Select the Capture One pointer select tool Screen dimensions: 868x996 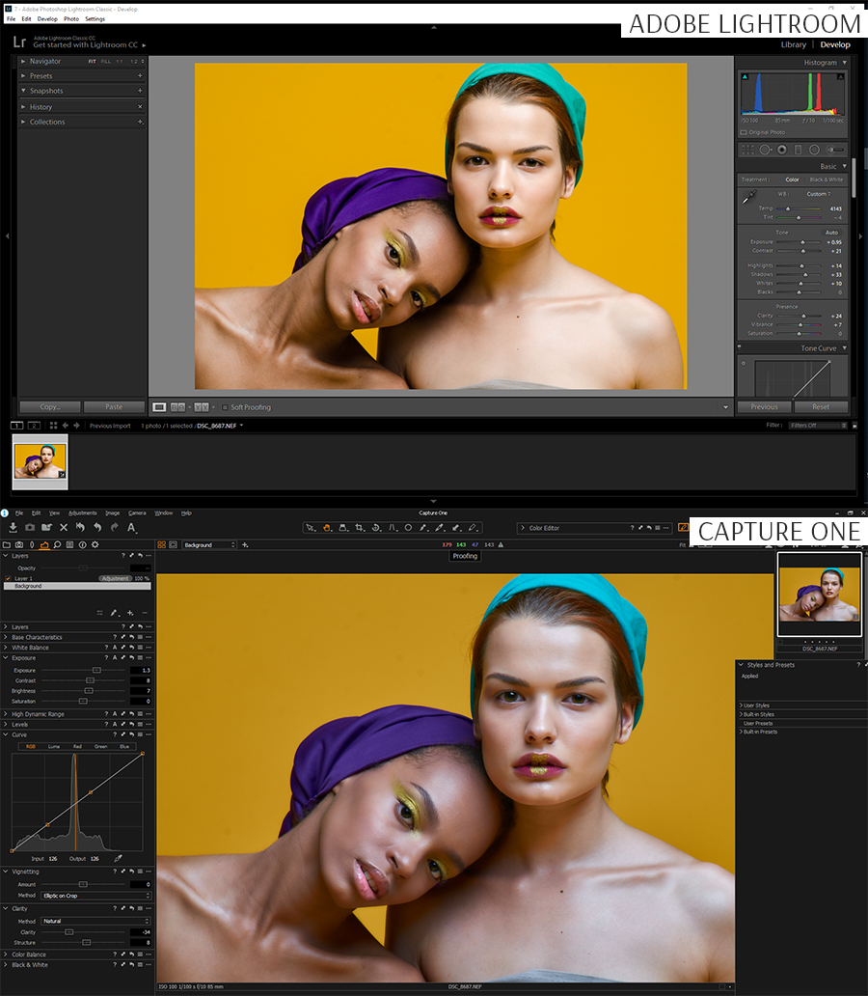310,528
